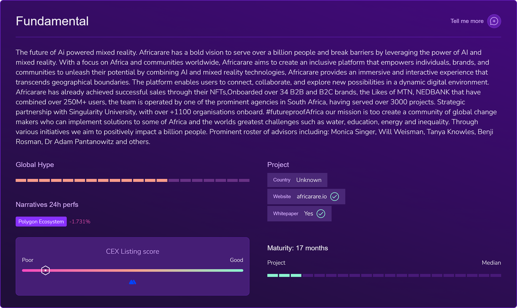Click the 'Global Hype' label

pyautogui.click(x=35, y=165)
